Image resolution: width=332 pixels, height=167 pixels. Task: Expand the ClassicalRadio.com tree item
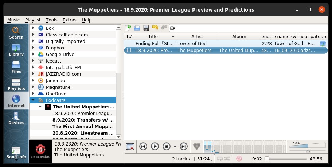33,35
